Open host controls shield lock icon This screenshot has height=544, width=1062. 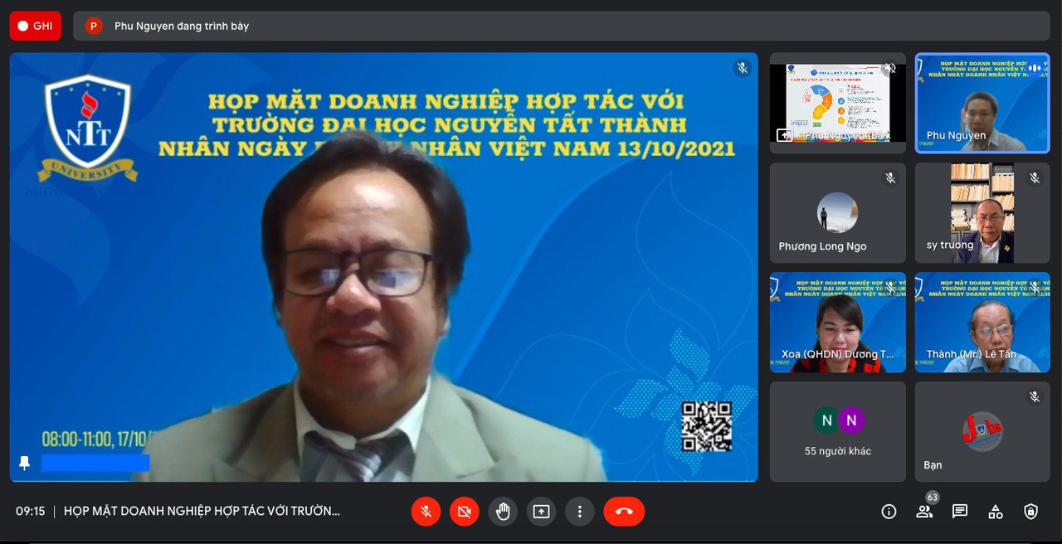pyautogui.click(x=1030, y=512)
